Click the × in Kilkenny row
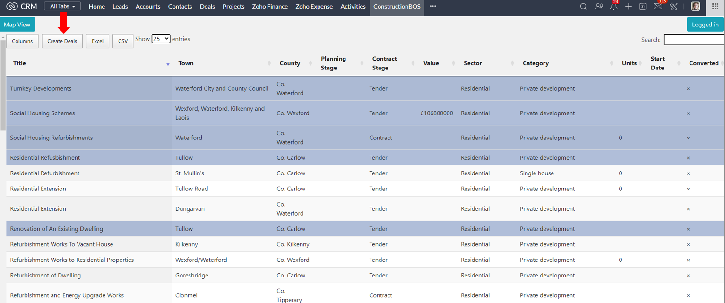The image size is (725, 303). coord(688,245)
